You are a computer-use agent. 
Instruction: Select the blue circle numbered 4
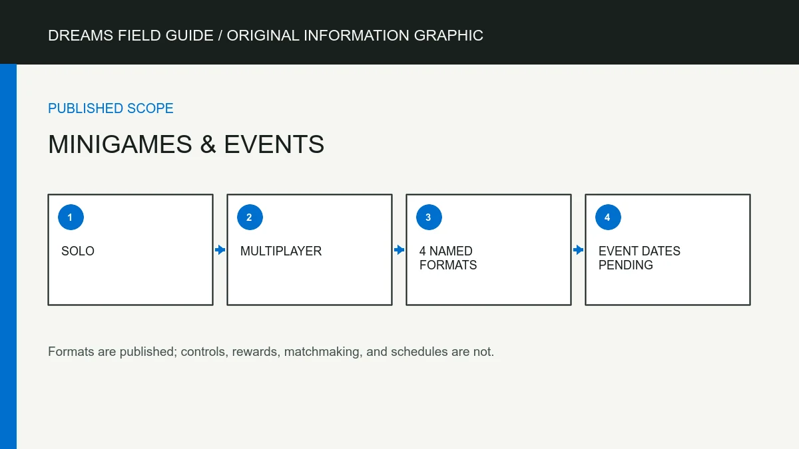(608, 218)
